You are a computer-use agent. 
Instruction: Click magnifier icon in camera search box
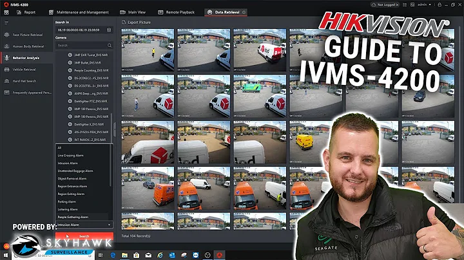pyautogui.click(x=109, y=46)
